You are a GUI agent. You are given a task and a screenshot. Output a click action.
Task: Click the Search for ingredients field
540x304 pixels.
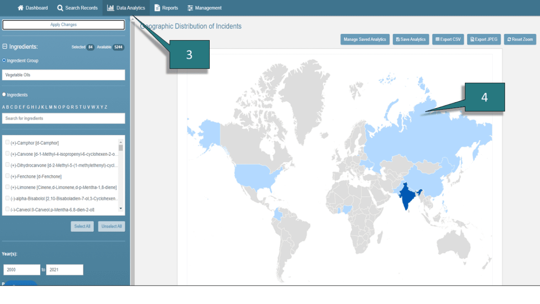63,118
